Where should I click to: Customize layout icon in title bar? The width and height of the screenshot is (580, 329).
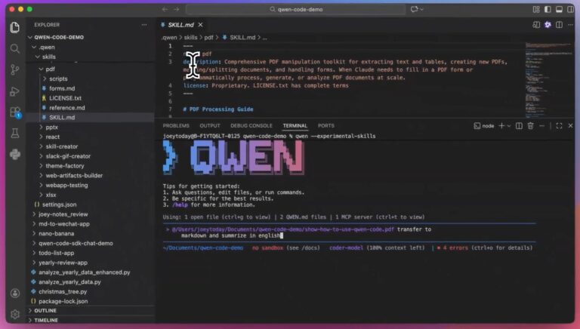(536, 9)
